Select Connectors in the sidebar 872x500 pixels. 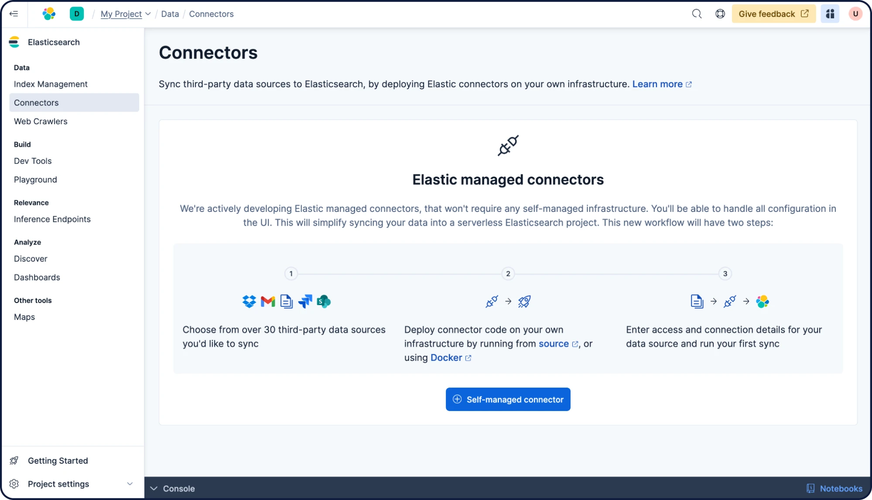click(x=74, y=102)
